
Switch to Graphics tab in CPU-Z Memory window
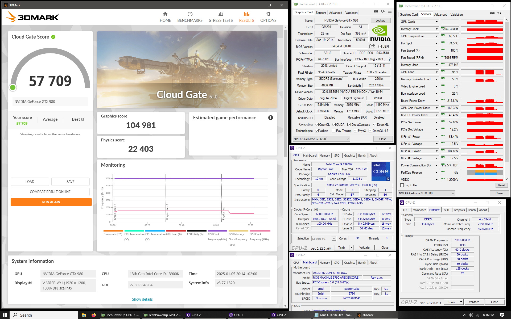click(459, 210)
